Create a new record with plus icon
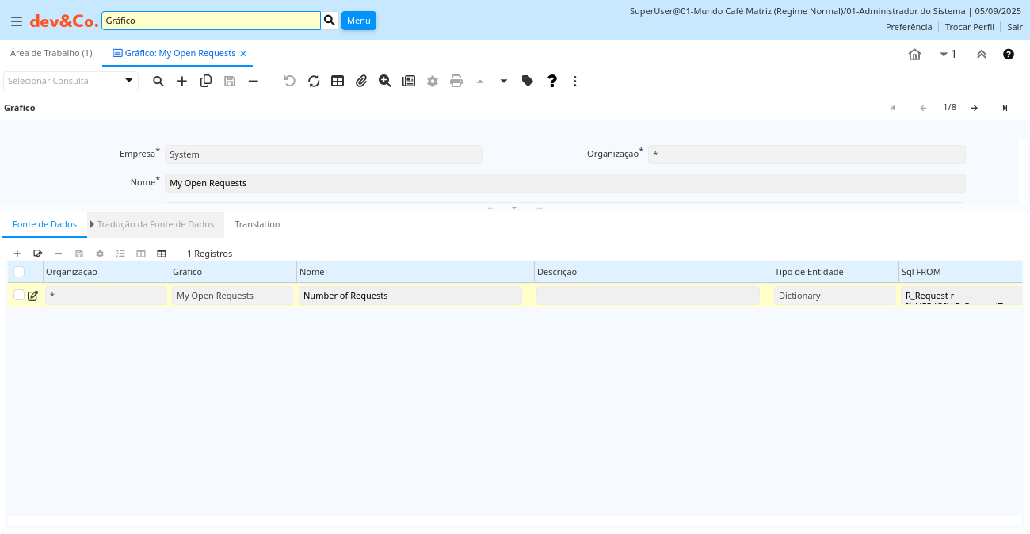 [182, 81]
